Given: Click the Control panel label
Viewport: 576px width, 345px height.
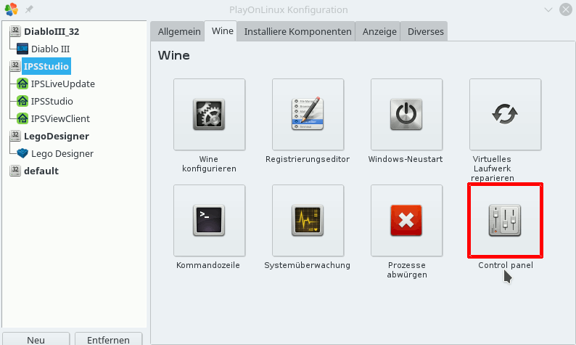Looking at the screenshot, I should (506, 265).
